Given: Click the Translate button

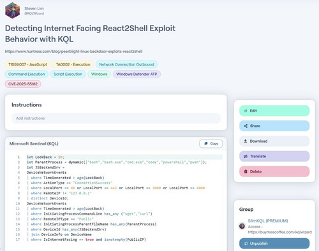Looking at the screenshot, I should point(274,156).
